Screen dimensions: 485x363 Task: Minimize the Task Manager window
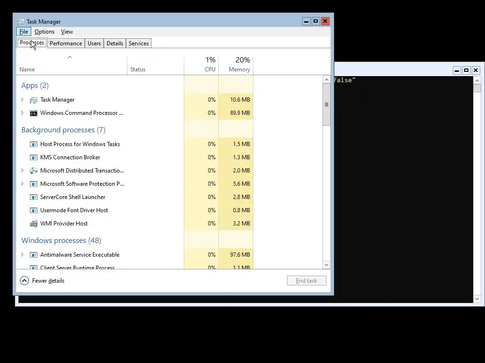coord(306,21)
